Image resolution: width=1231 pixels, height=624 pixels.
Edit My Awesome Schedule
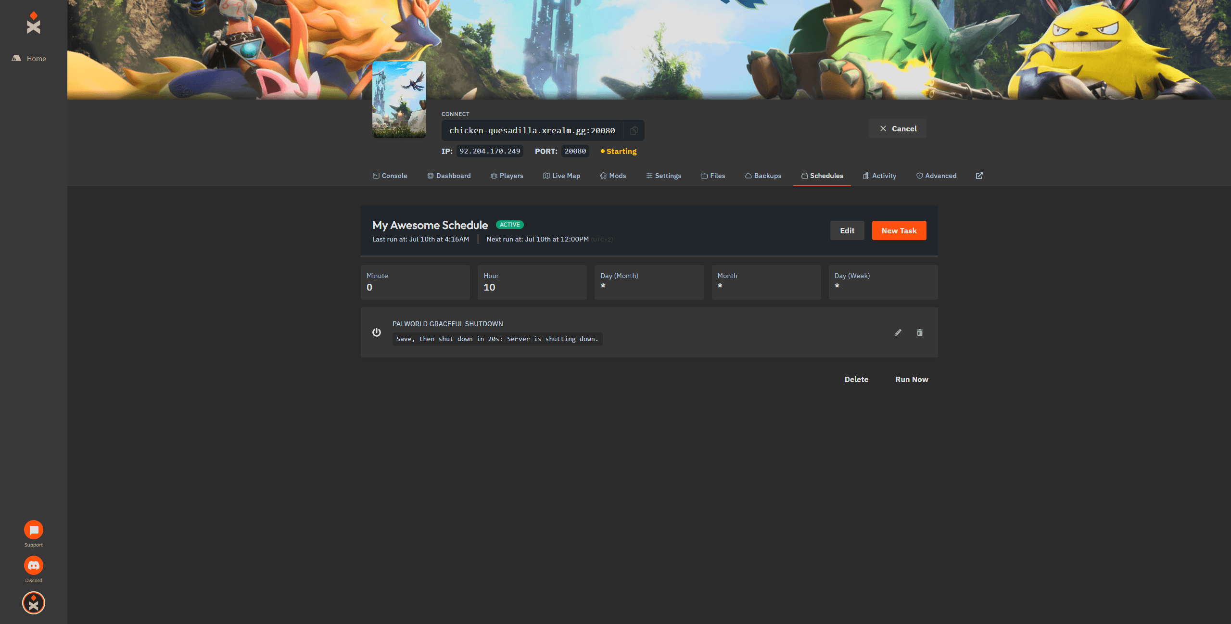(847, 230)
